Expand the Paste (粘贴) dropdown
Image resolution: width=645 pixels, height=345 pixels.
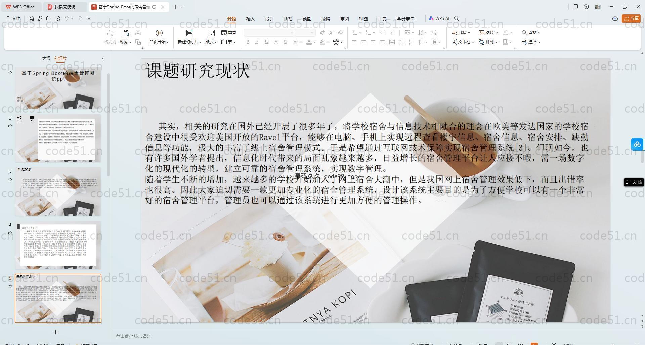point(126,42)
